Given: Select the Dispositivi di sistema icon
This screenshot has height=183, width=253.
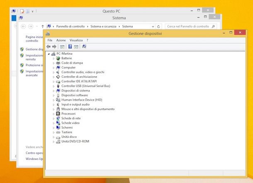Looking at the screenshot, I should tap(58, 91).
